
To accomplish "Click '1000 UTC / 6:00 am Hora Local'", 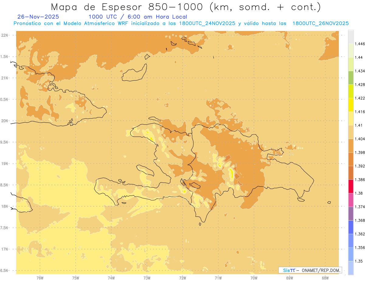I will click(138, 17).
